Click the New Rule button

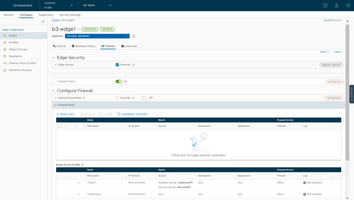pos(66,114)
